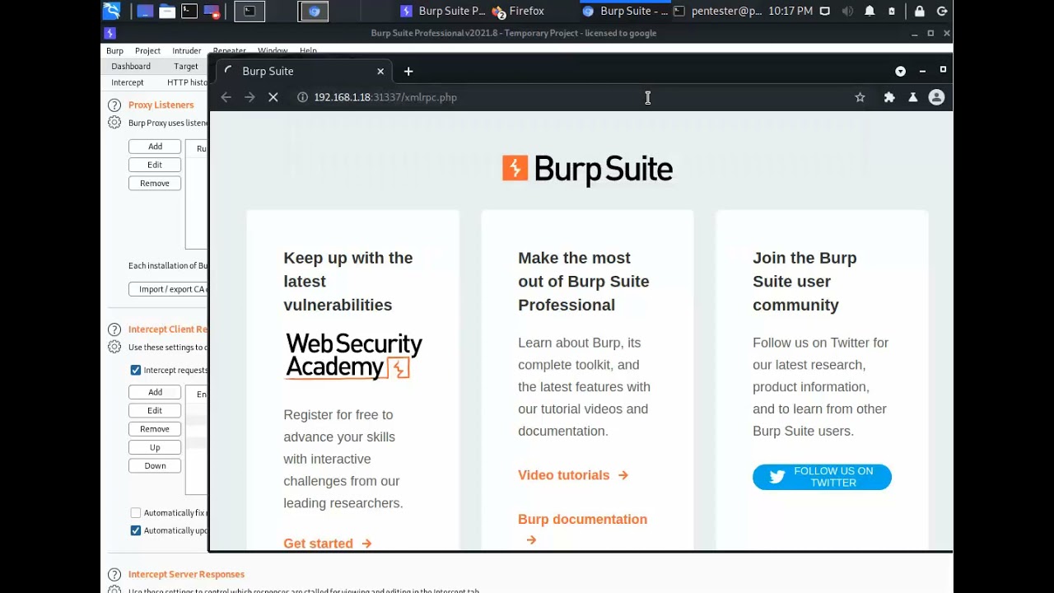This screenshot has height=593, width=1054.
Task: Open the pentester terminal taskbar entry
Action: tap(718, 12)
